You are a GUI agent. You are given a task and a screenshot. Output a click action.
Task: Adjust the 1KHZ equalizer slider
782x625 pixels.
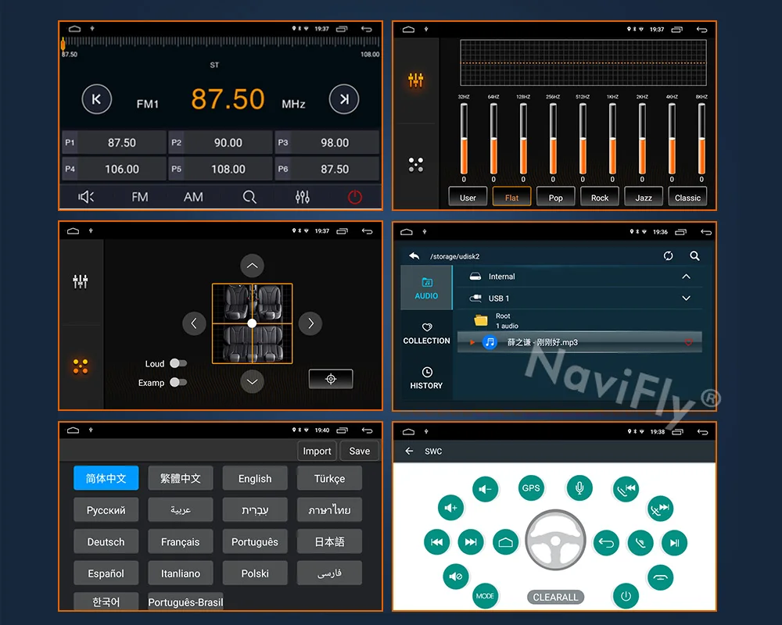(x=612, y=139)
